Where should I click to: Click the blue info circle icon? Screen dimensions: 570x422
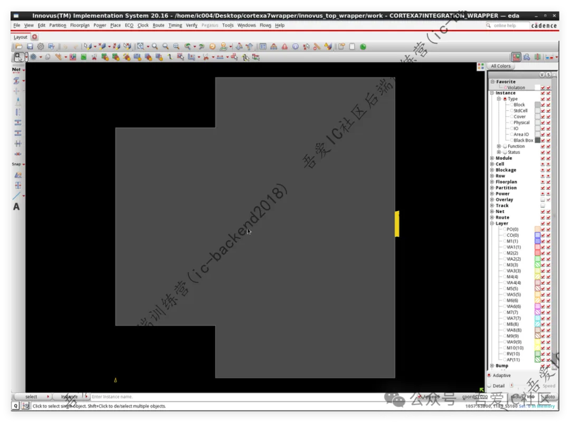(296, 46)
